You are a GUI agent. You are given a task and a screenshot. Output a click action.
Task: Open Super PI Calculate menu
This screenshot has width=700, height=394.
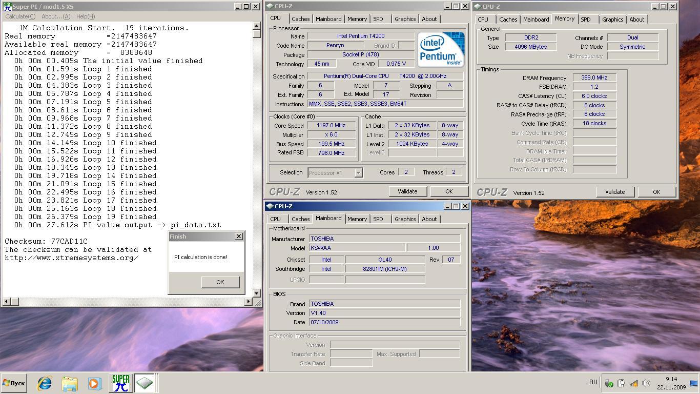[x=20, y=16]
